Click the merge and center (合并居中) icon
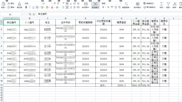 tap(86, 4)
